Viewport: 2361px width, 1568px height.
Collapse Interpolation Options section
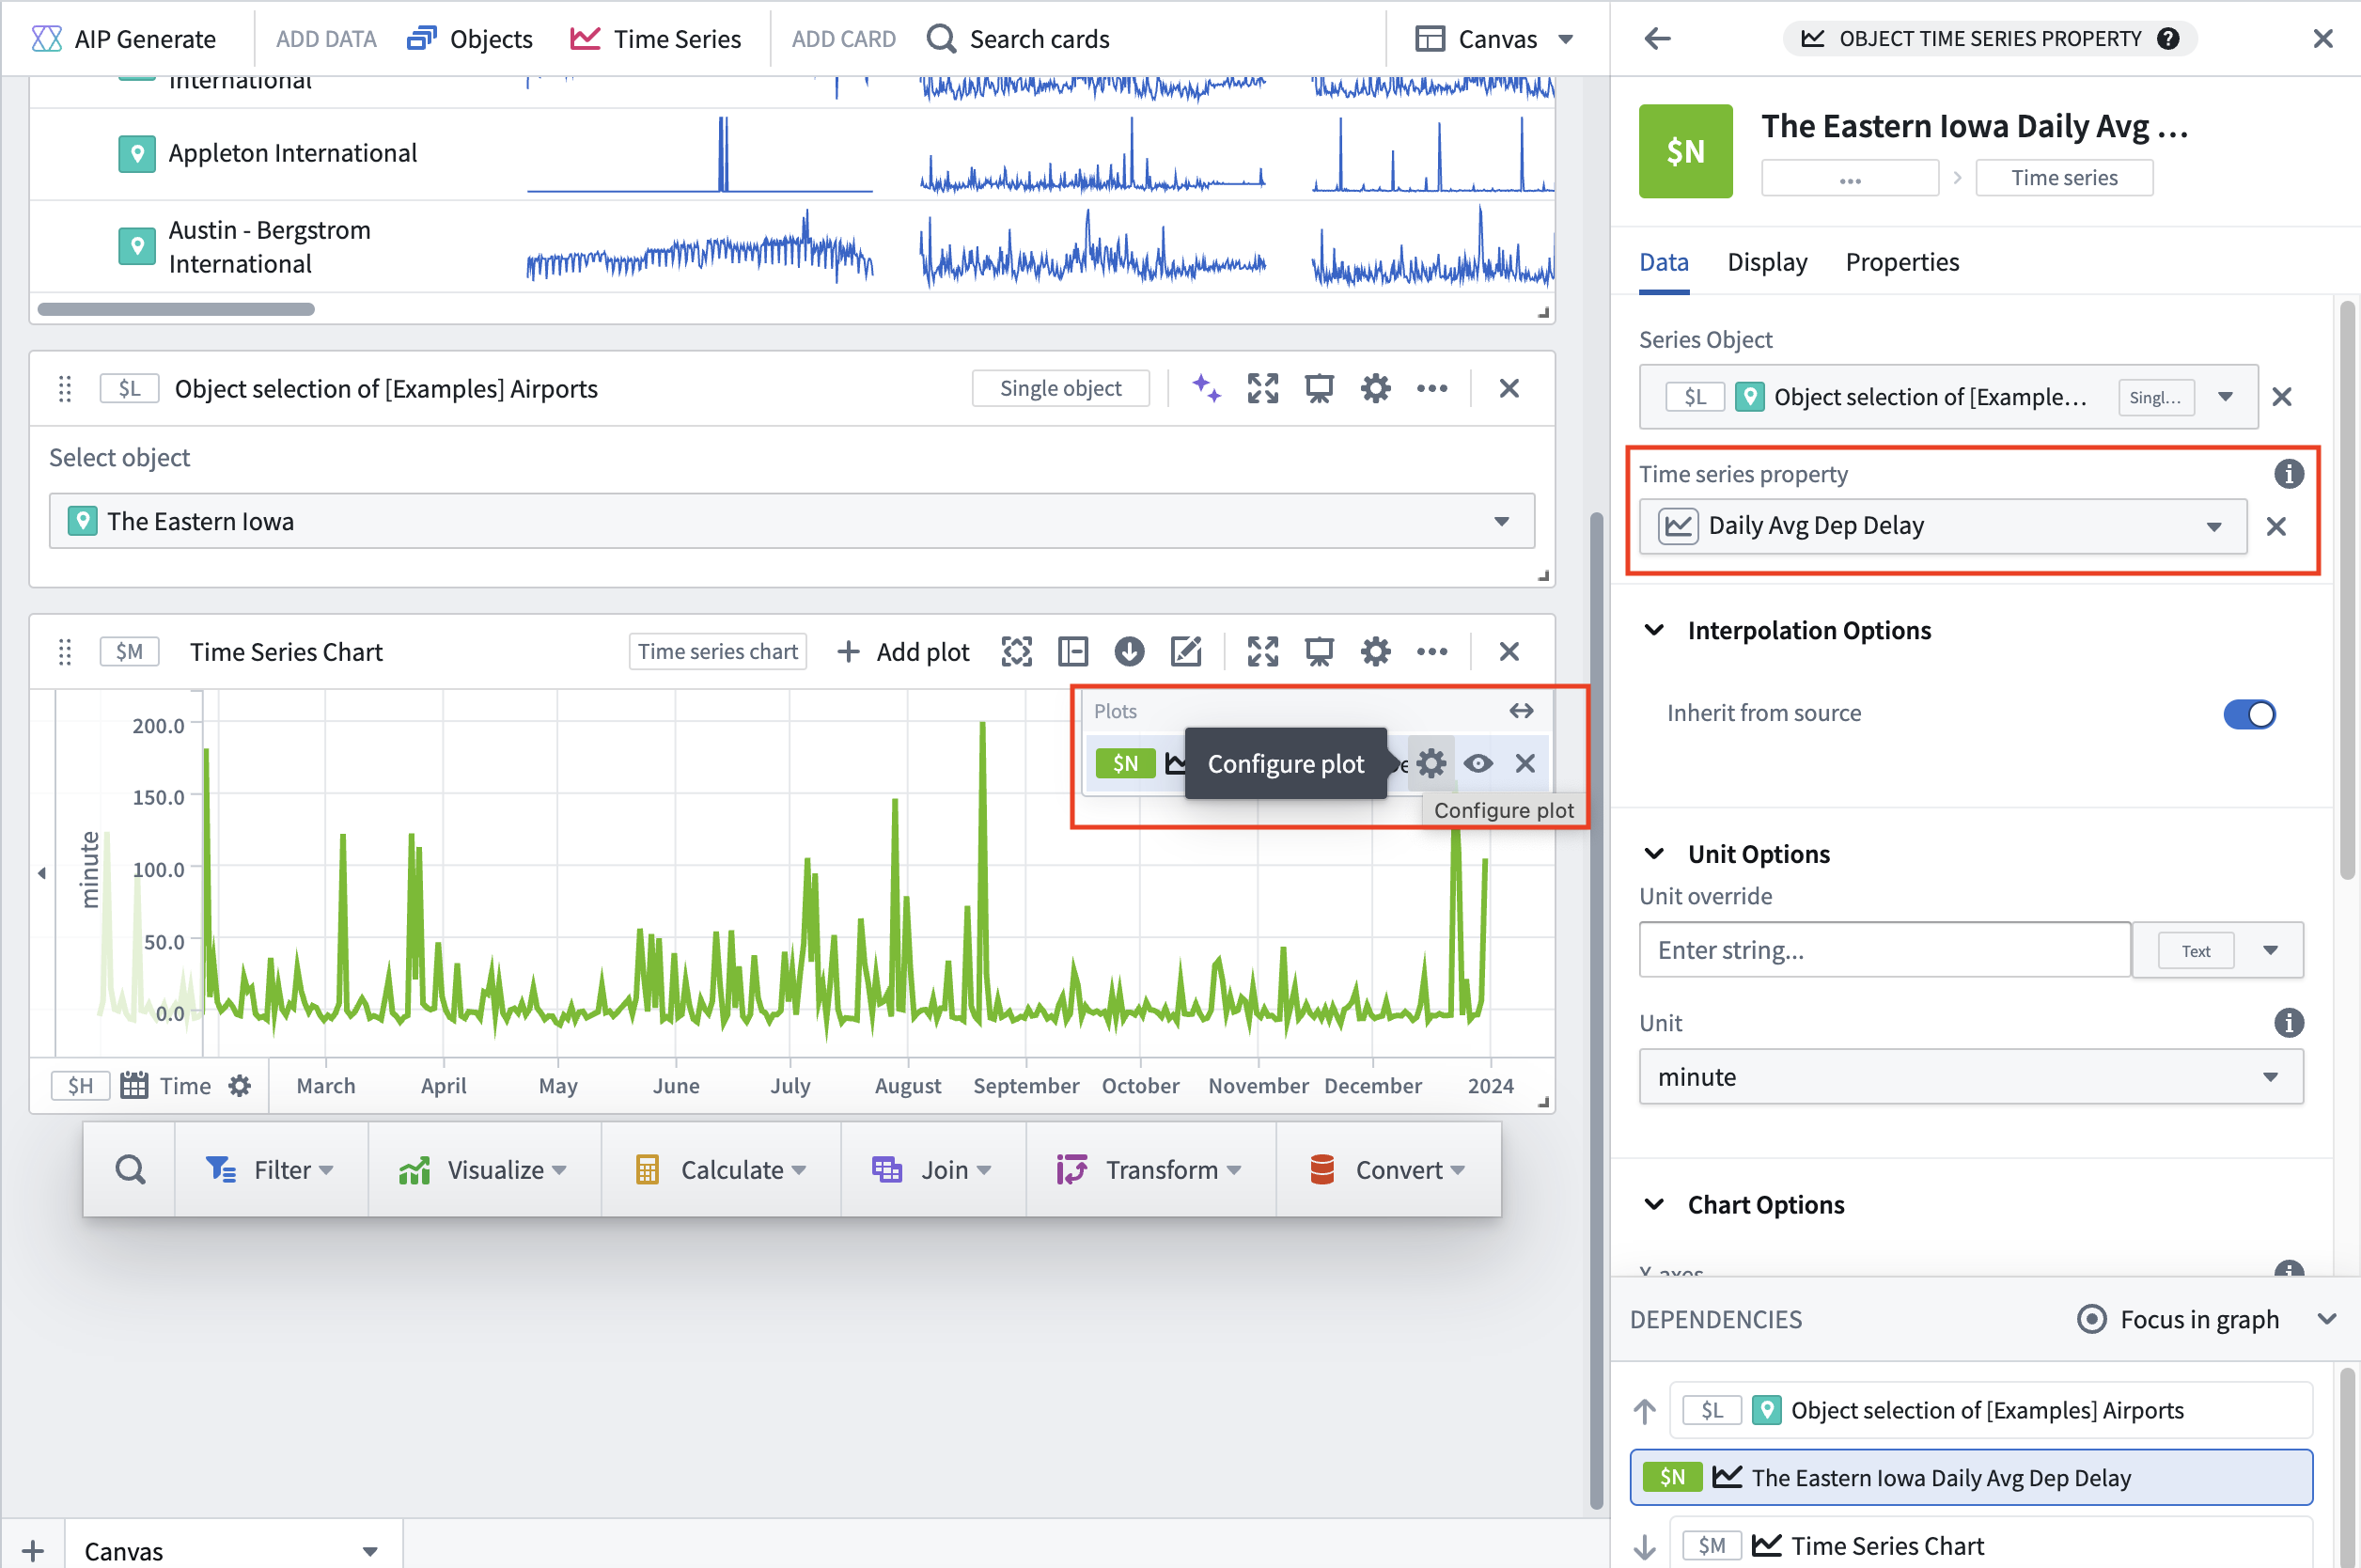click(x=1654, y=630)
